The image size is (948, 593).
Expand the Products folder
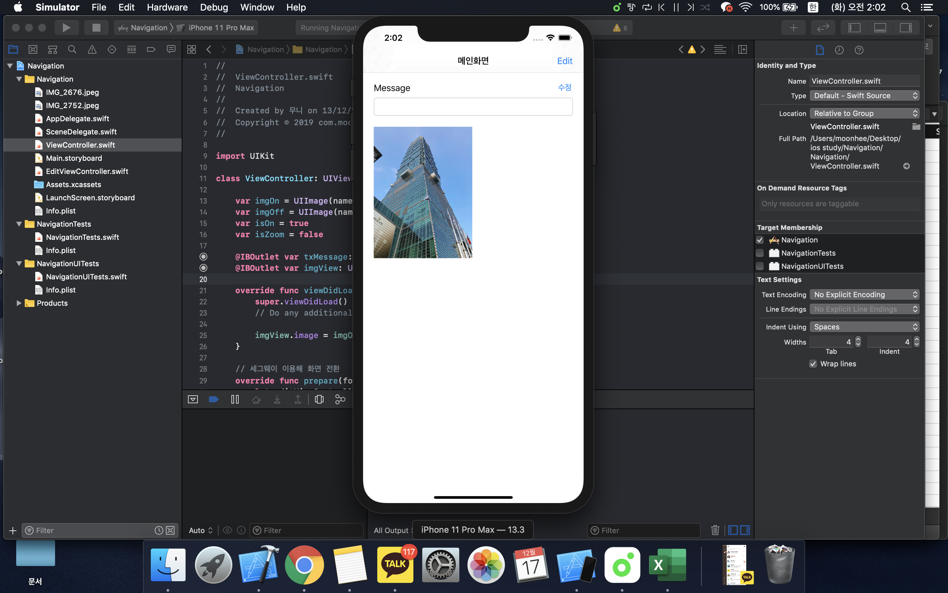click(x=18, y=303)
